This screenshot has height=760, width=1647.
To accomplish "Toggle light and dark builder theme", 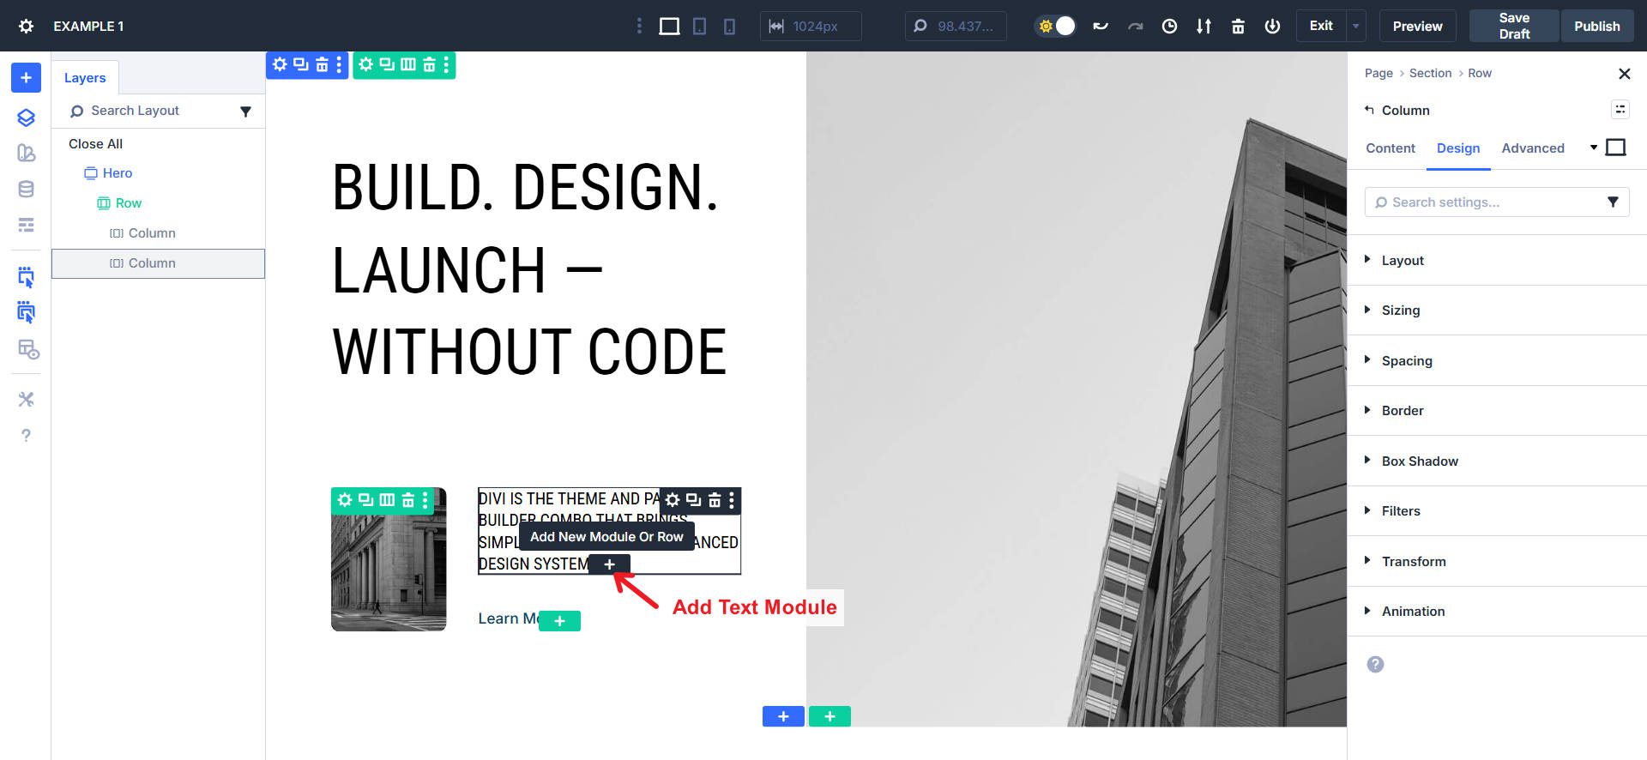I will click(1055, 26).
